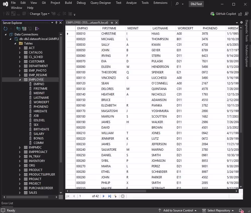Show the Diagram Pane toolbar icon
Viewport: 251px width, 213px height.
[x=8, y=14]
